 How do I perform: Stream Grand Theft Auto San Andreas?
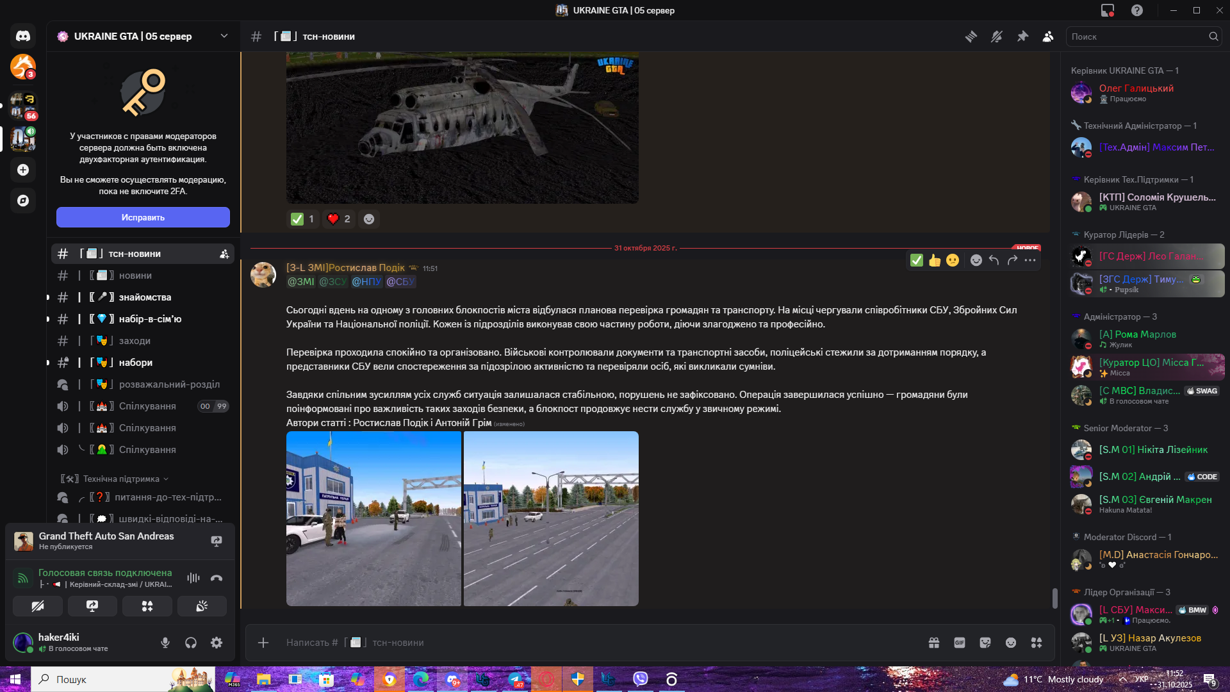[217, 541]
